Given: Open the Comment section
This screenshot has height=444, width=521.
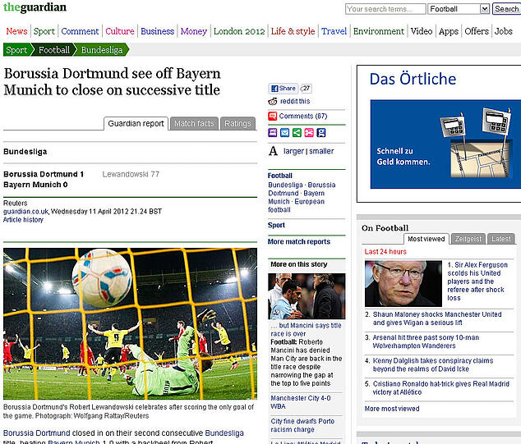Looking at the screenshot, I should 80,31.
